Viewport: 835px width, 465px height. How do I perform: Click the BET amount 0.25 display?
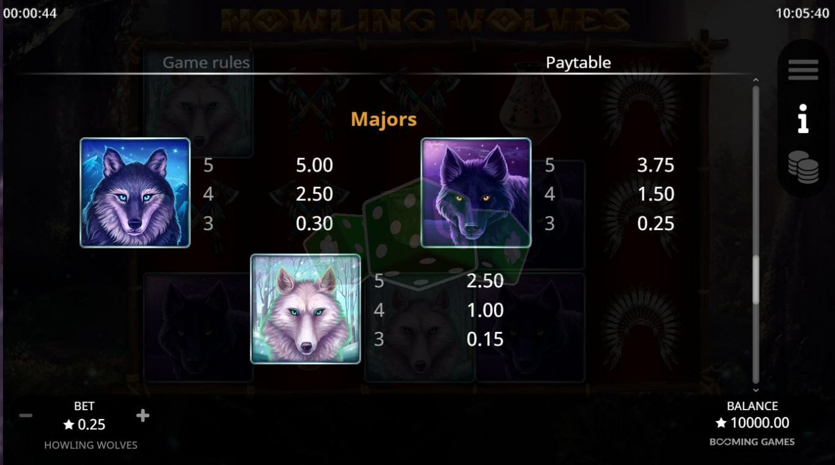(85, 424)
